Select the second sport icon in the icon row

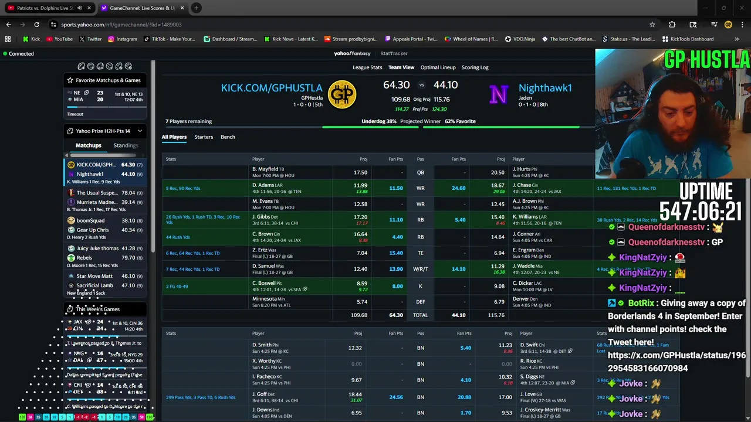click(x=91, y=66)
